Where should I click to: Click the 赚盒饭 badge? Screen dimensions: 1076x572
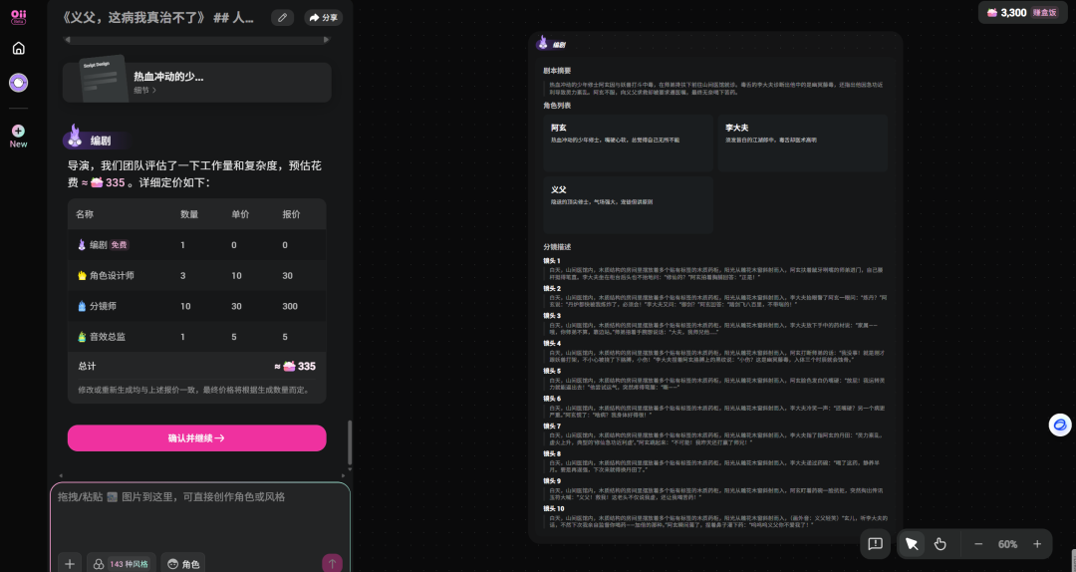pyautogui.click(x=1045, y=12)
